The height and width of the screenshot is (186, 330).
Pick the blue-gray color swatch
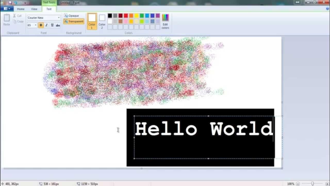point(152,21)
